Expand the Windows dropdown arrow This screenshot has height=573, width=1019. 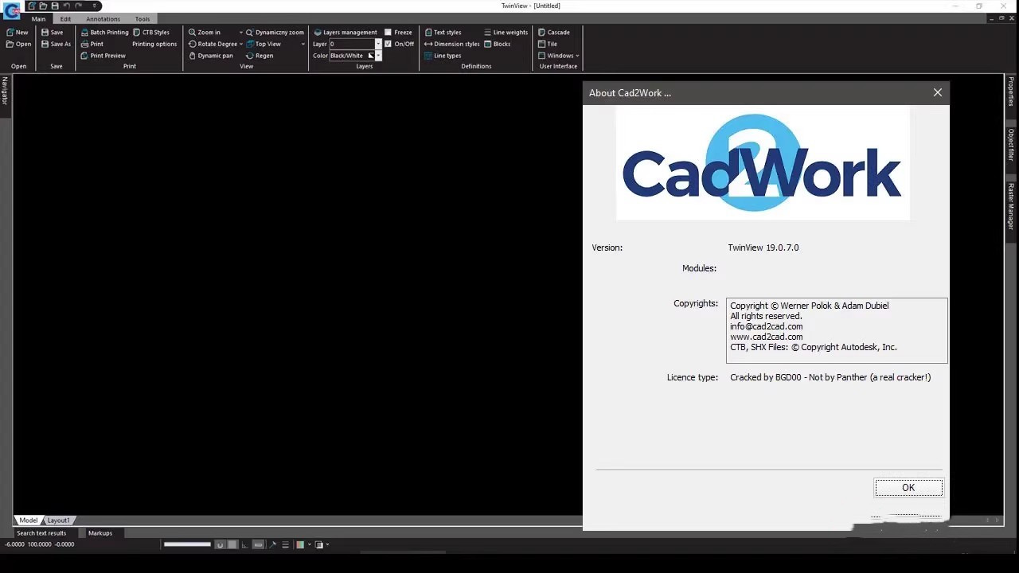point(577,56)
